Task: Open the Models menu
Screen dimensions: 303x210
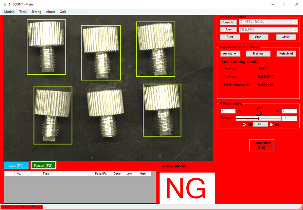Action: point(9,12)
